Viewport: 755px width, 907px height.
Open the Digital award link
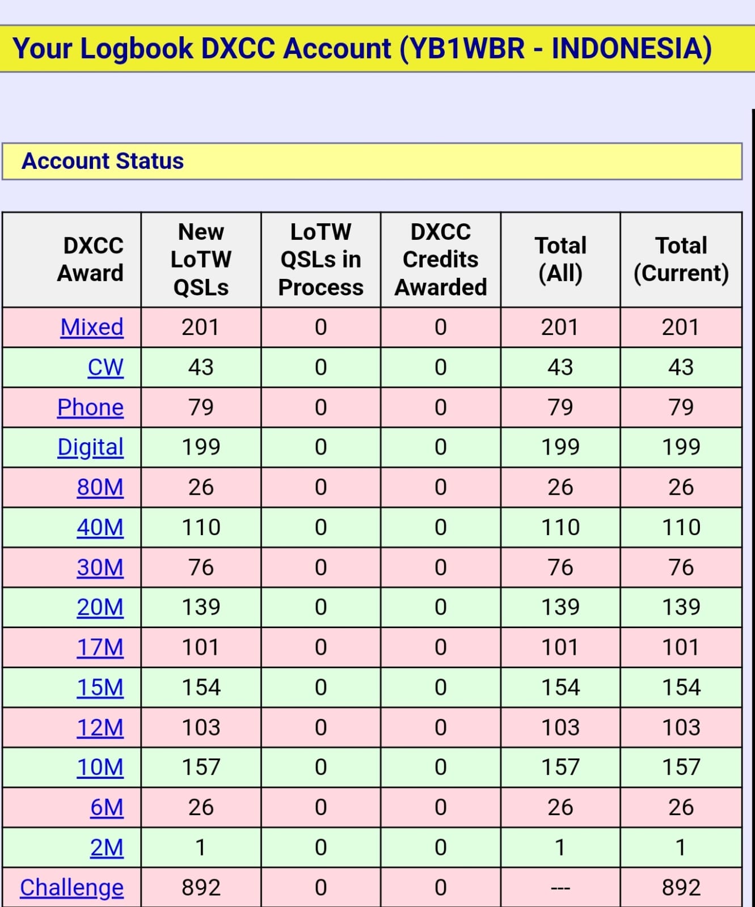tap(90, 447)
